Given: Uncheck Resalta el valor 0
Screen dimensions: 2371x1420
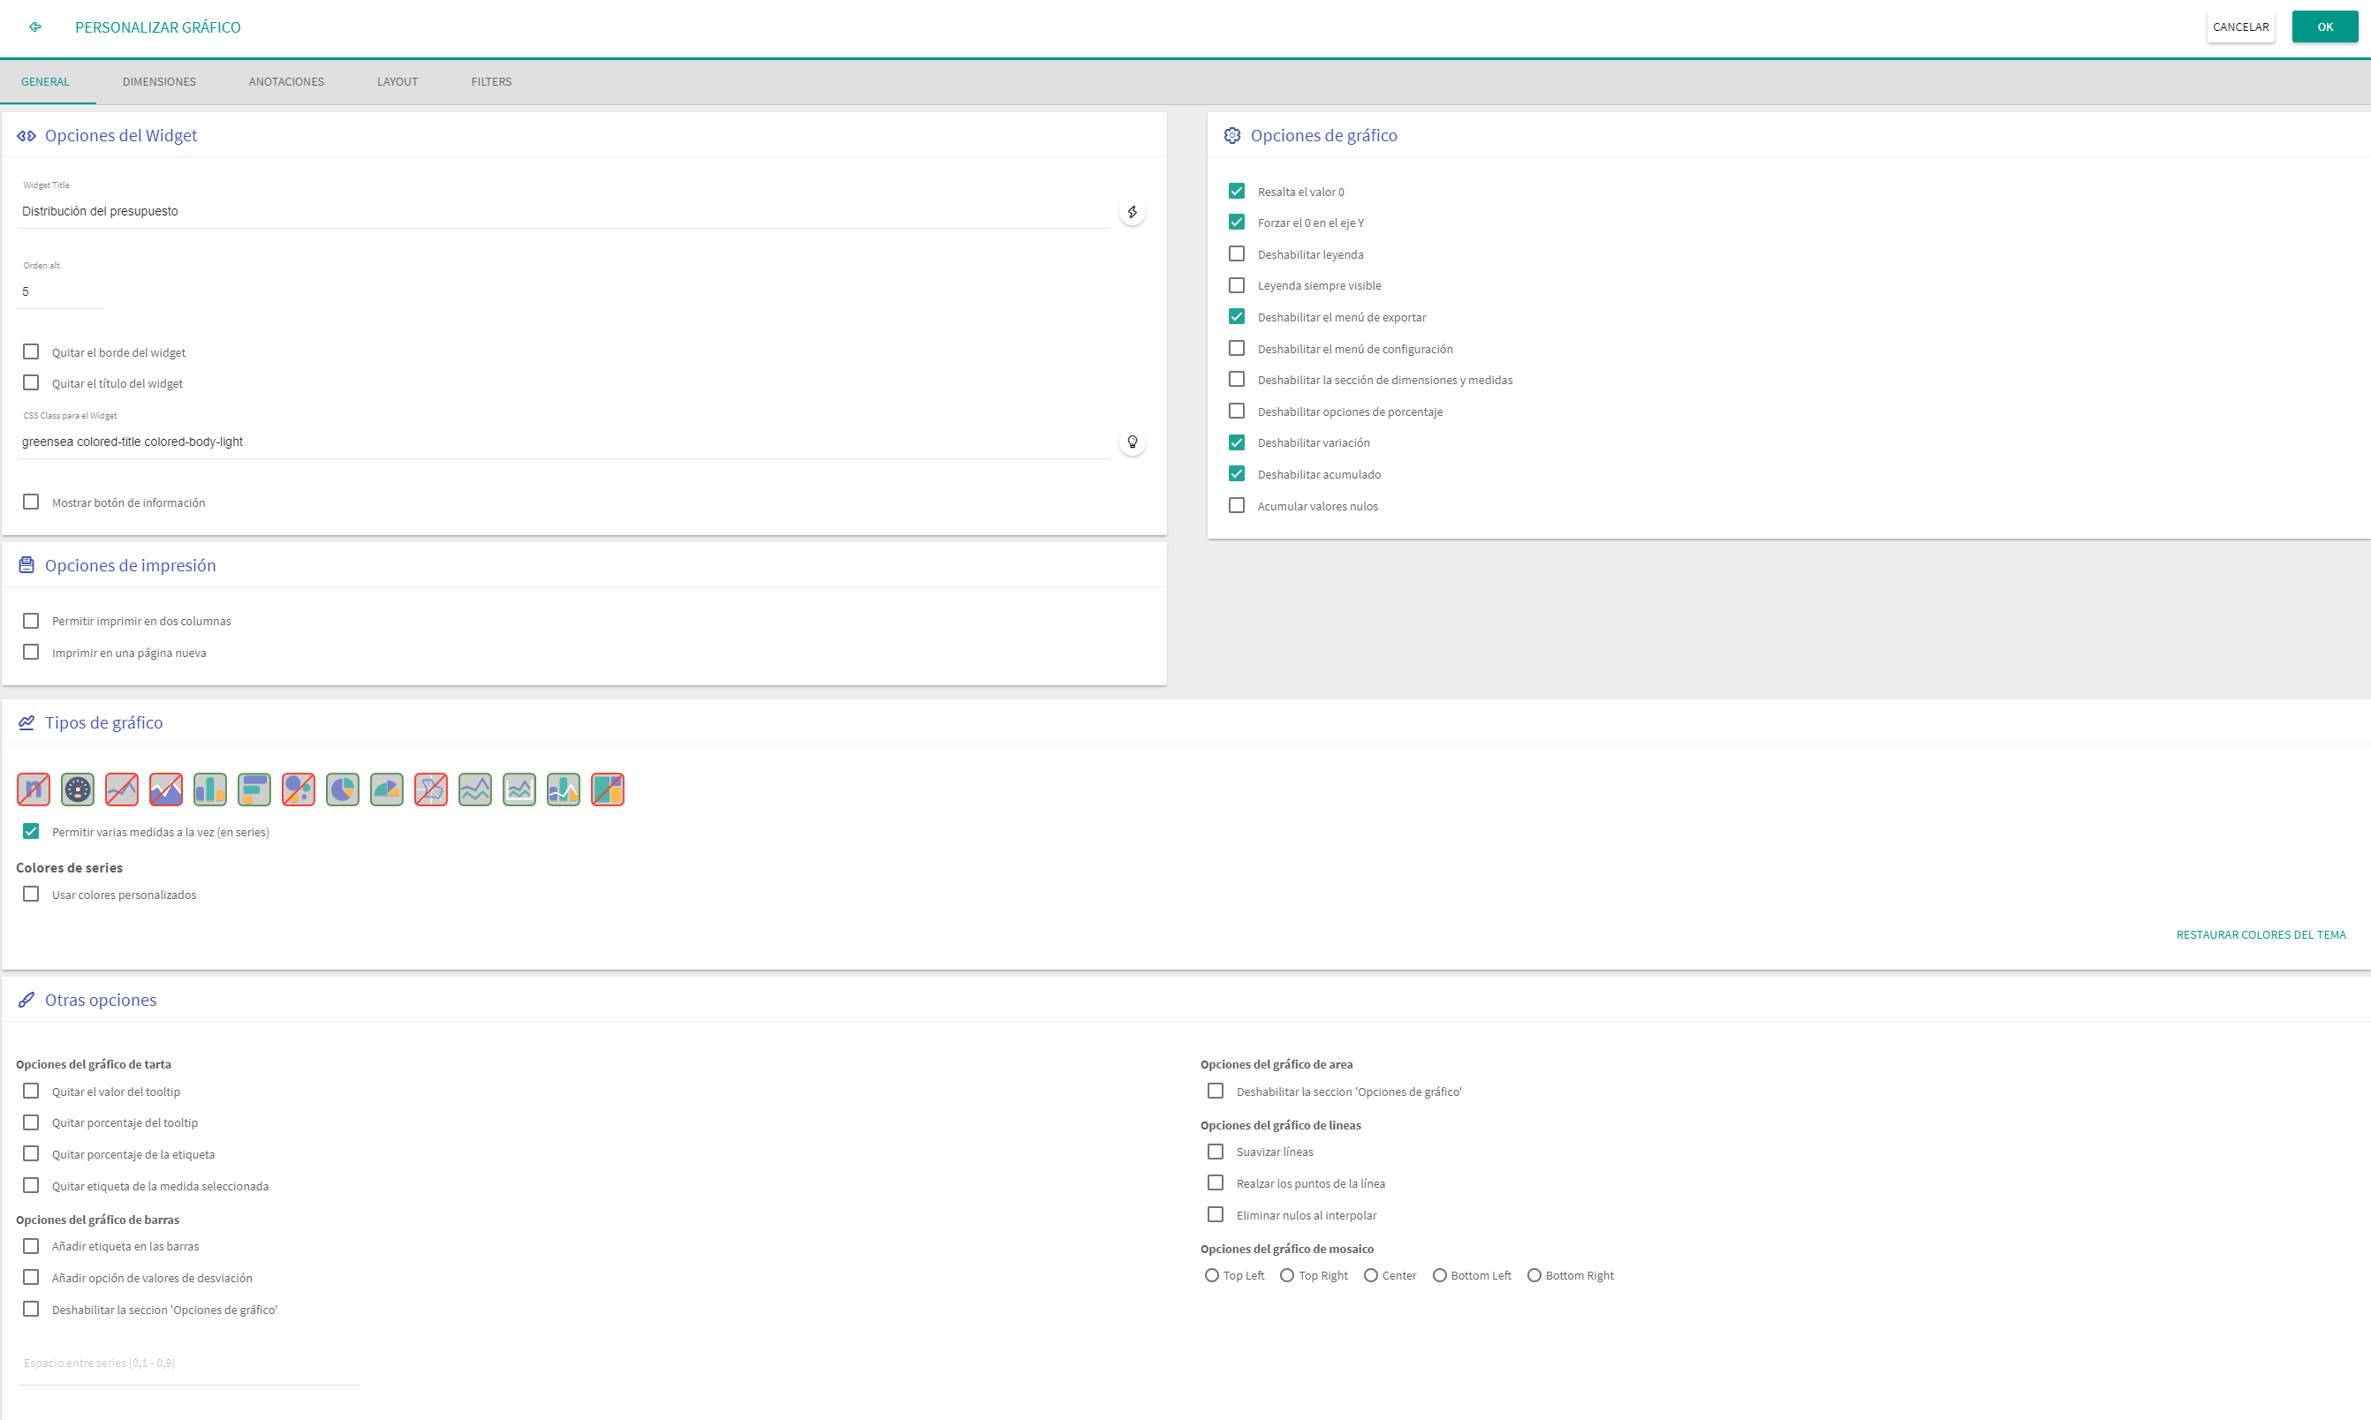Looking at the screenshot, I should pyautogui.click(x=1237, y=192).
